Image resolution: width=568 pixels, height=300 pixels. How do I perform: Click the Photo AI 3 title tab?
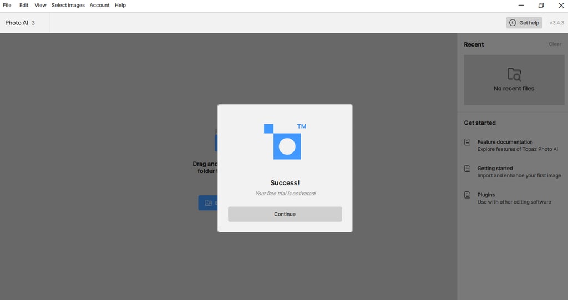click(x=20, y=23)
